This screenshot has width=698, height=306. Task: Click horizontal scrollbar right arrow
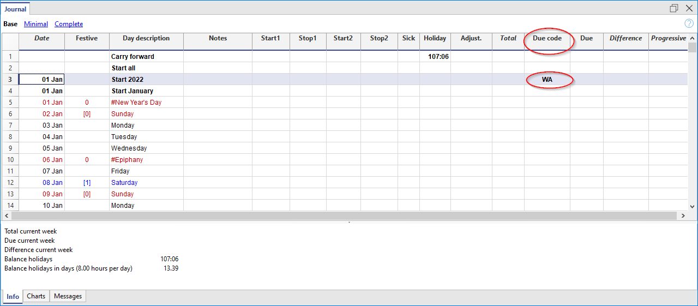pos(683,216)
